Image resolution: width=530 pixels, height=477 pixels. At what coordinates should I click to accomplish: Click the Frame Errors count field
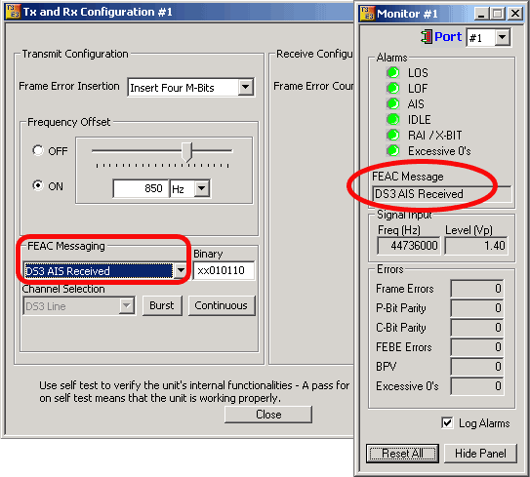pos(477,289)
